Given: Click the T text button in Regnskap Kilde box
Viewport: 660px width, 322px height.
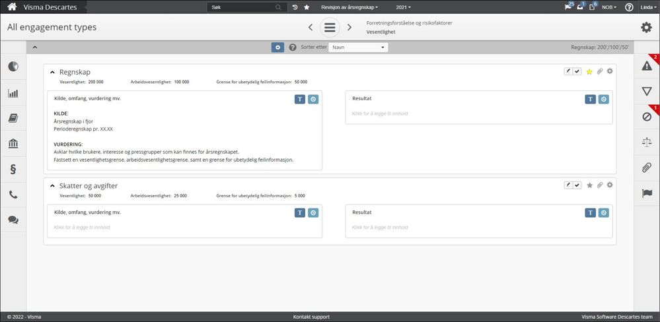Looking at the screenshot, I should [300, 99].
